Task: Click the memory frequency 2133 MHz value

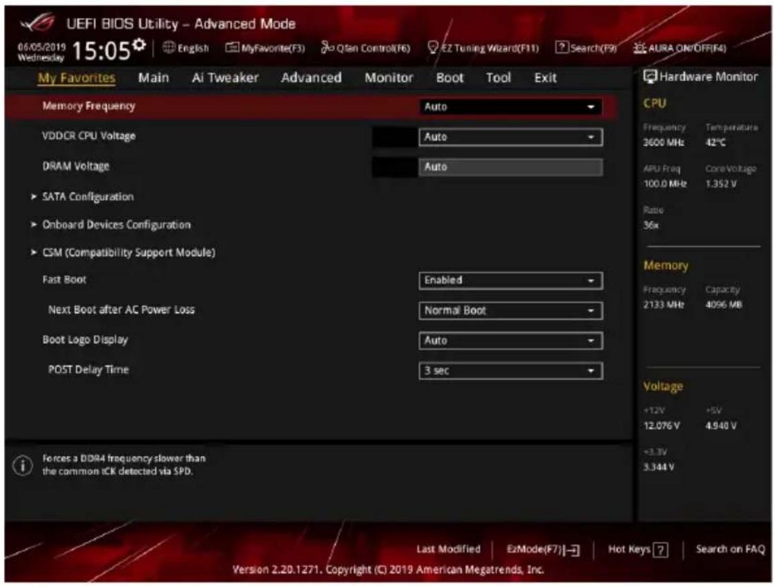Action: 664,304
